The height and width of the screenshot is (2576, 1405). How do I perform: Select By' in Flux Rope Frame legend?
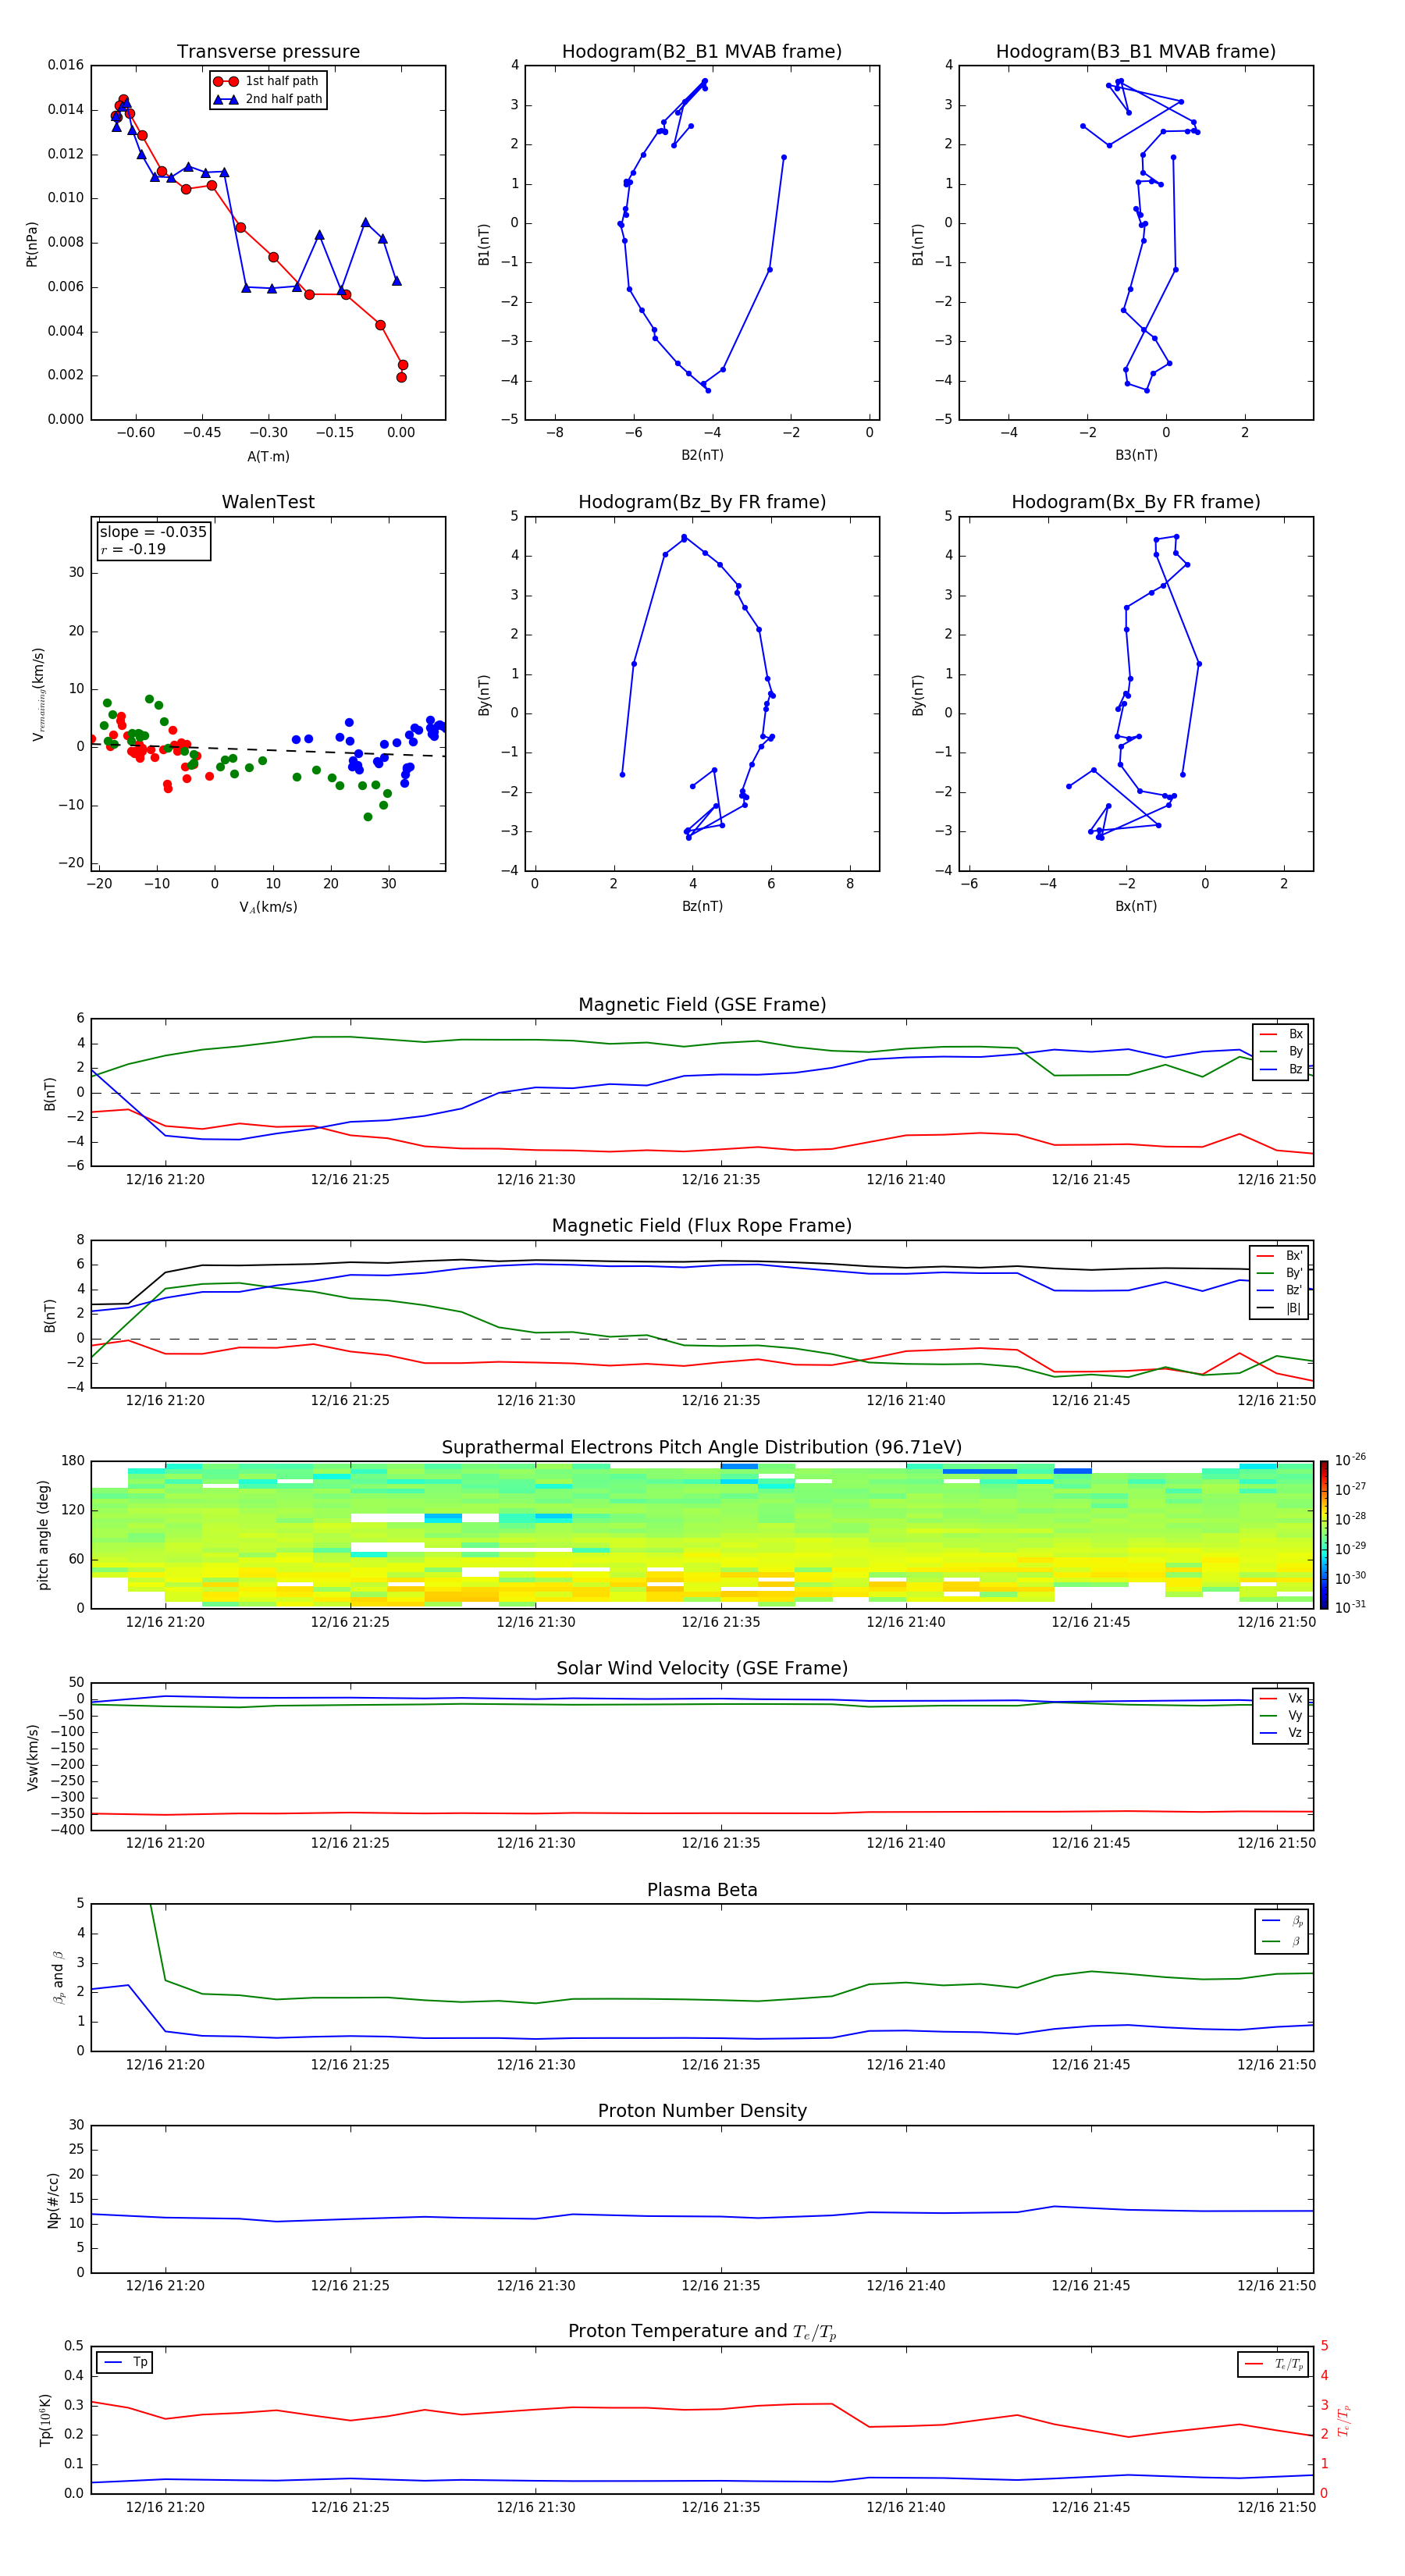[1280, 1274]
